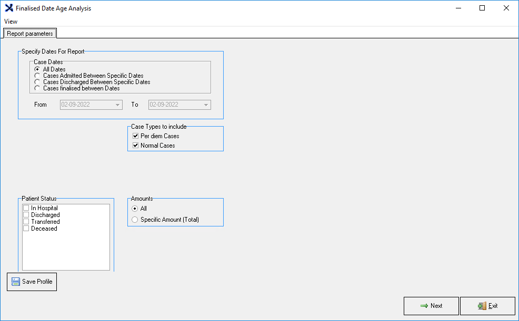Click the floppy disk Save Profile icon
Screen dimensions: 519x321
click(x=16, y=282)
